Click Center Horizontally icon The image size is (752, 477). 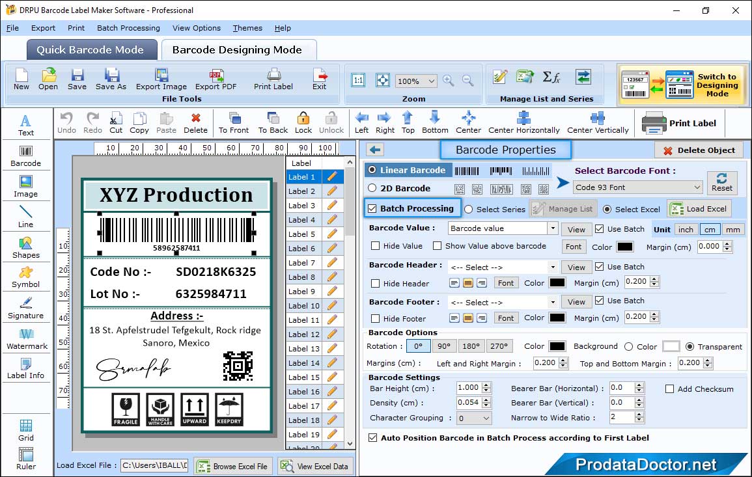pos(523,123)
